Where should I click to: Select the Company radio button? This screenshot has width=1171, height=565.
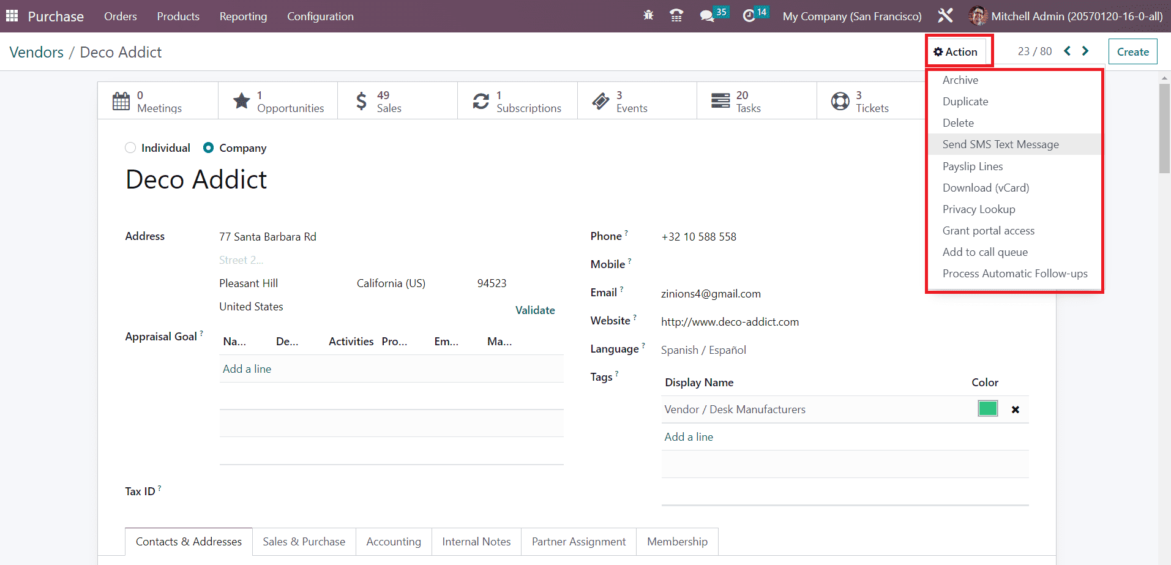[209, 148]
